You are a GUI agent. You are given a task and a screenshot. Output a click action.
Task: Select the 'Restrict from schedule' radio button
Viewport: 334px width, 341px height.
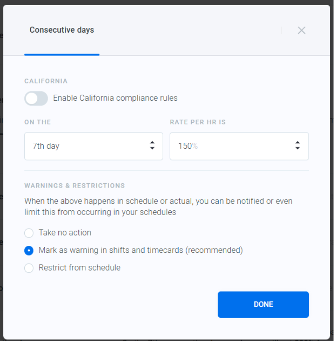click(x=29, y=268)
